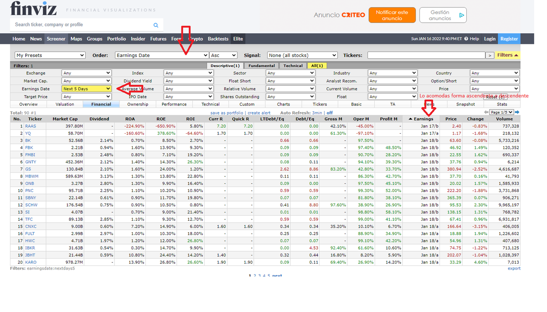Click the search ticker input box
The image size is (547, 312).
point(82,25)
